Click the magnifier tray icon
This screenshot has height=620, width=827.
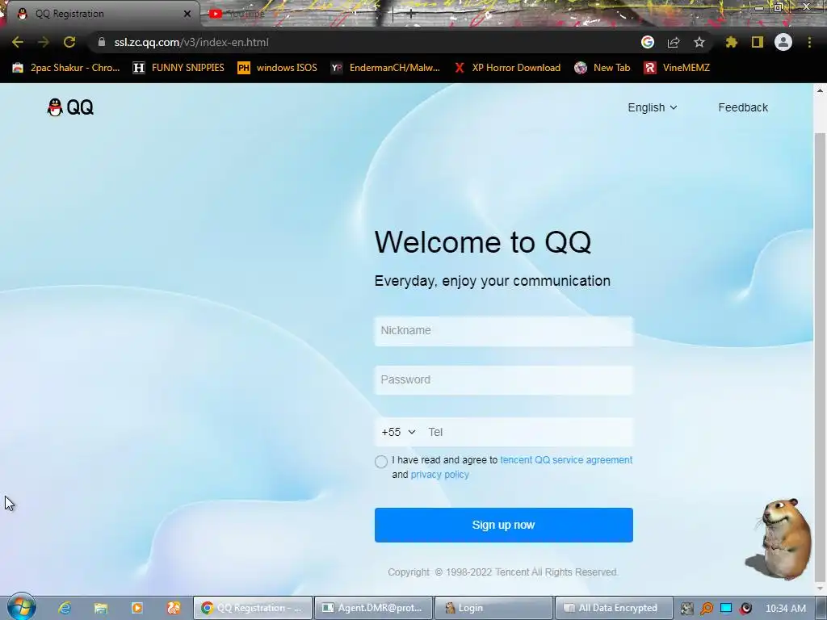pyautogui.click(x=706, y=609)
